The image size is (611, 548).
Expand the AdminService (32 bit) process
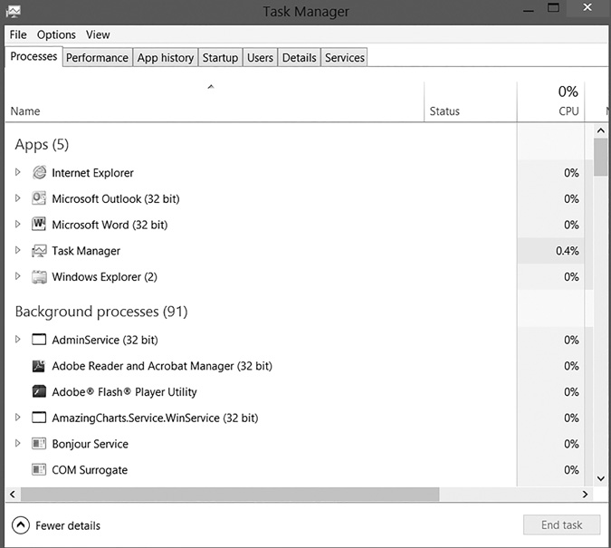[x=17, y=340]
